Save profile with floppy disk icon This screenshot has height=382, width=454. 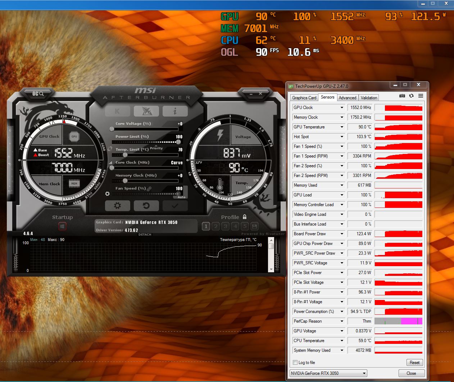255,226
